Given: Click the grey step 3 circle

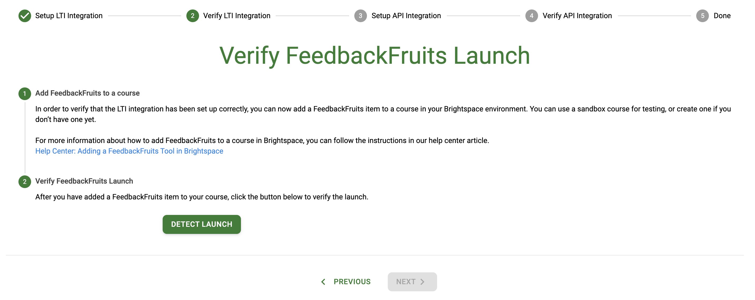Looking at the screenshot, I should (361, 16).
